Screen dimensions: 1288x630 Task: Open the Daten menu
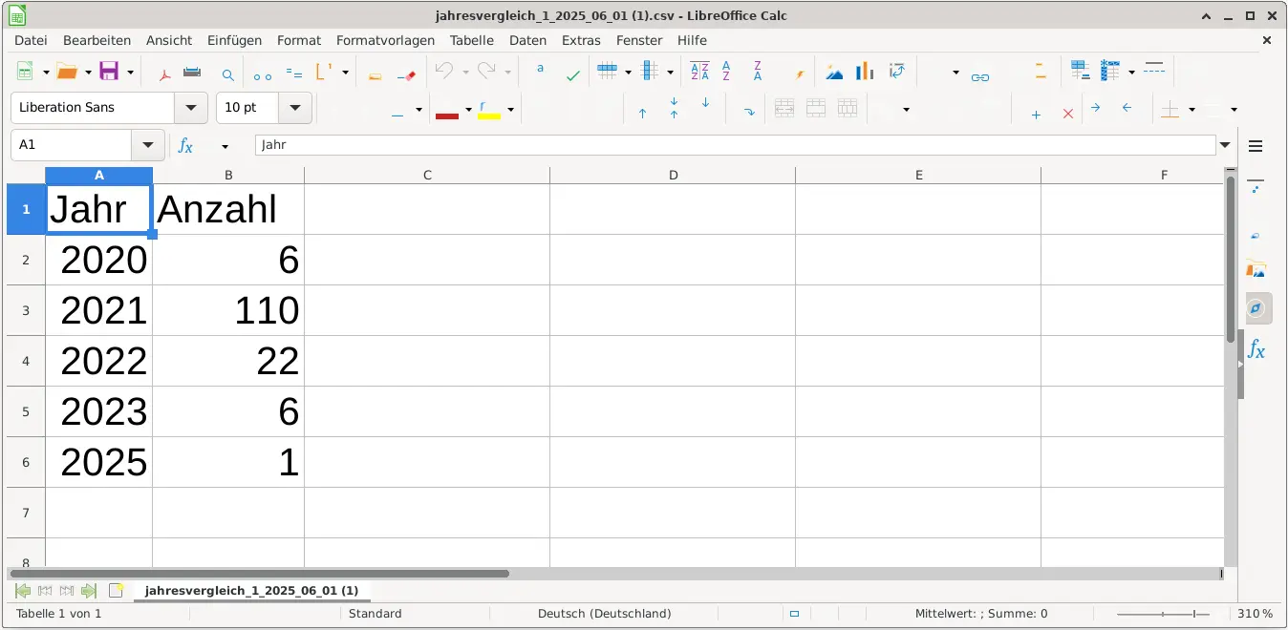pos(527,40)
